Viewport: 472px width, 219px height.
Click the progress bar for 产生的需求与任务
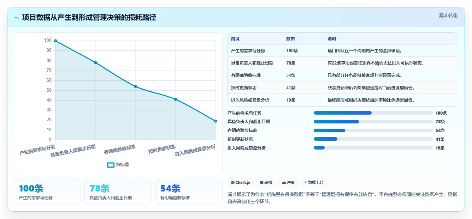(x=373, y=113)
